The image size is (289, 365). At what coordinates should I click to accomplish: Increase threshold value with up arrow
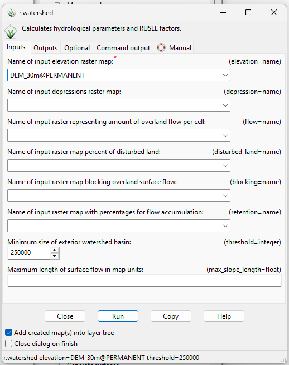point(55,250)
